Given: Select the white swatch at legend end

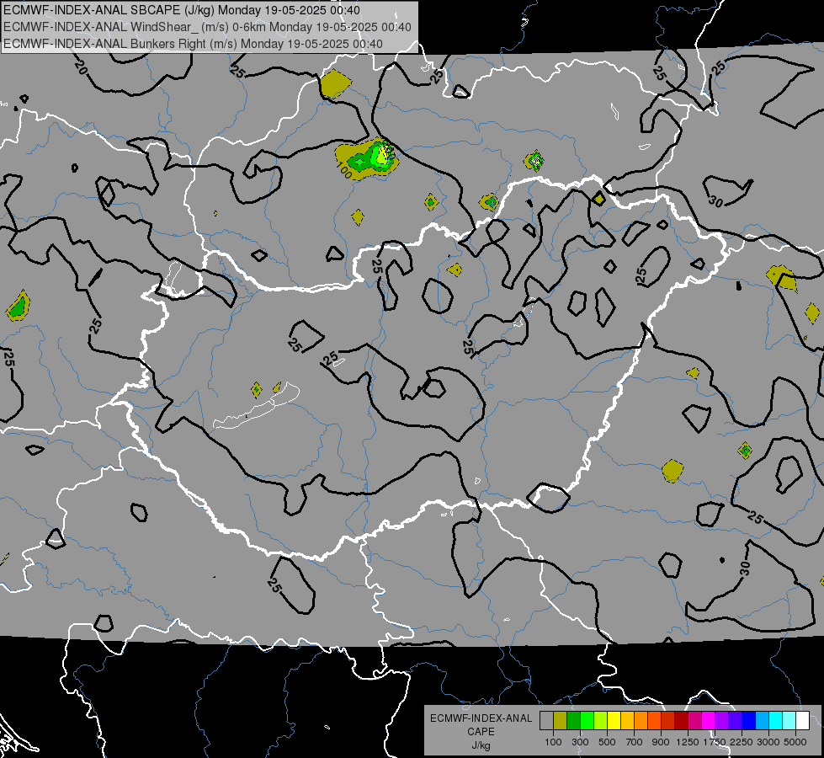Looking at the screenshot, I should tap(802, 721).
